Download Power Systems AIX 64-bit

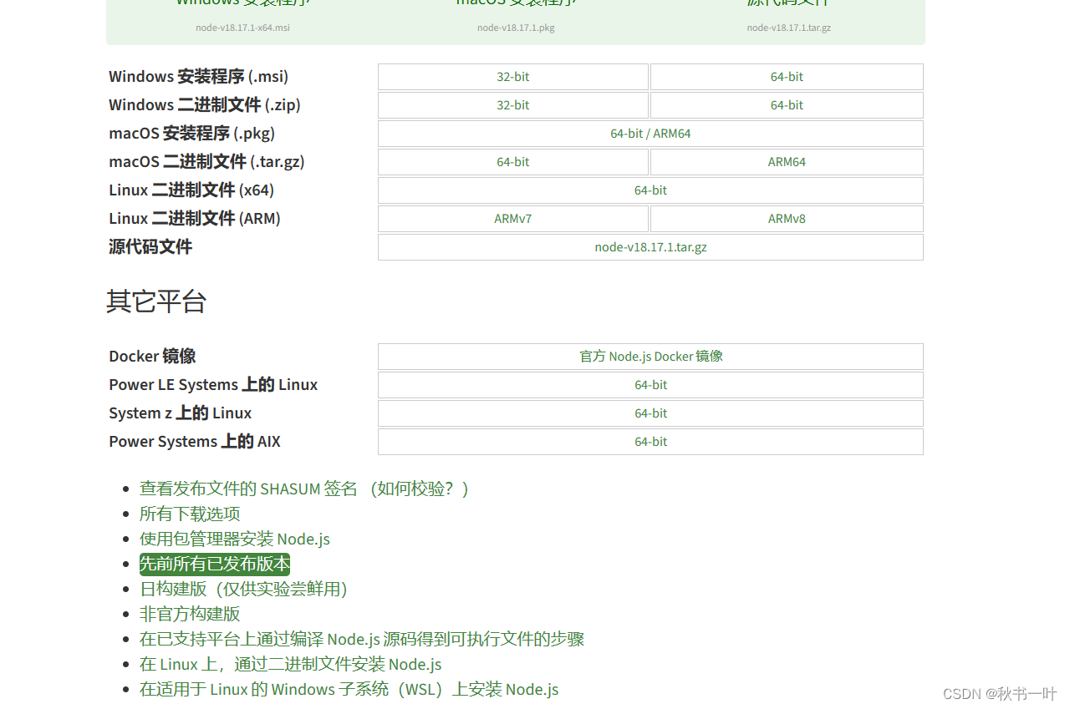650,442
